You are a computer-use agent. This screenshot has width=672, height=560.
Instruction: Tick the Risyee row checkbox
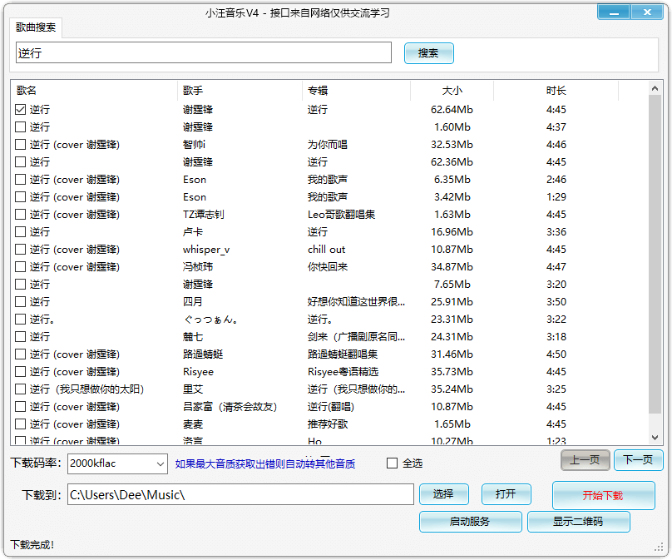(x=20, y=371)
